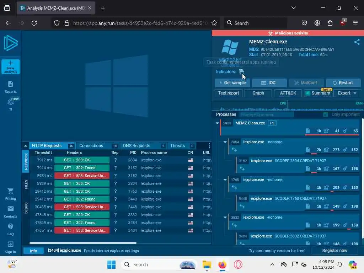Open the FAQ help page
364x273 pixels.
(x=10, y=230)
